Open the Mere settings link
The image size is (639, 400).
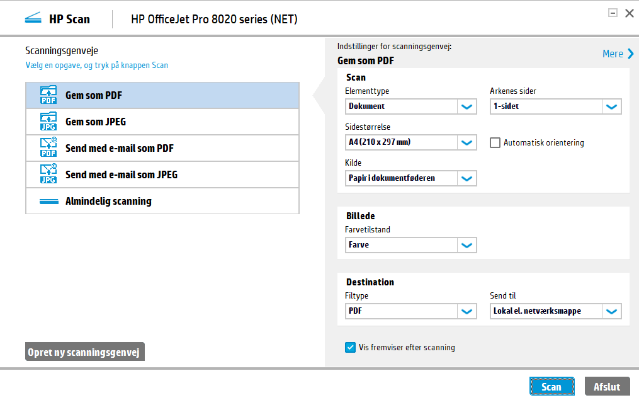point(613,54)
